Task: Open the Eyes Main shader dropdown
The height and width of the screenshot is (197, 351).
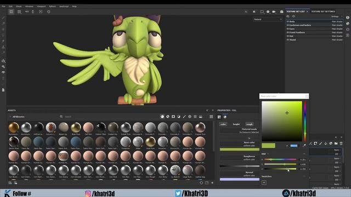Action: click(x=337, y=29)
